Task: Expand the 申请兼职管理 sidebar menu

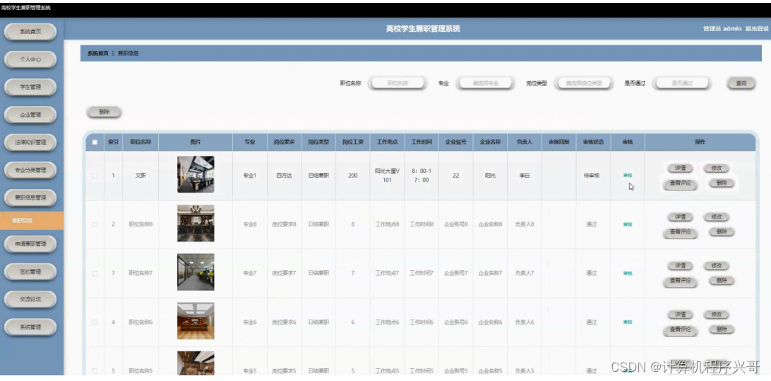Action: tap(30, 244)
